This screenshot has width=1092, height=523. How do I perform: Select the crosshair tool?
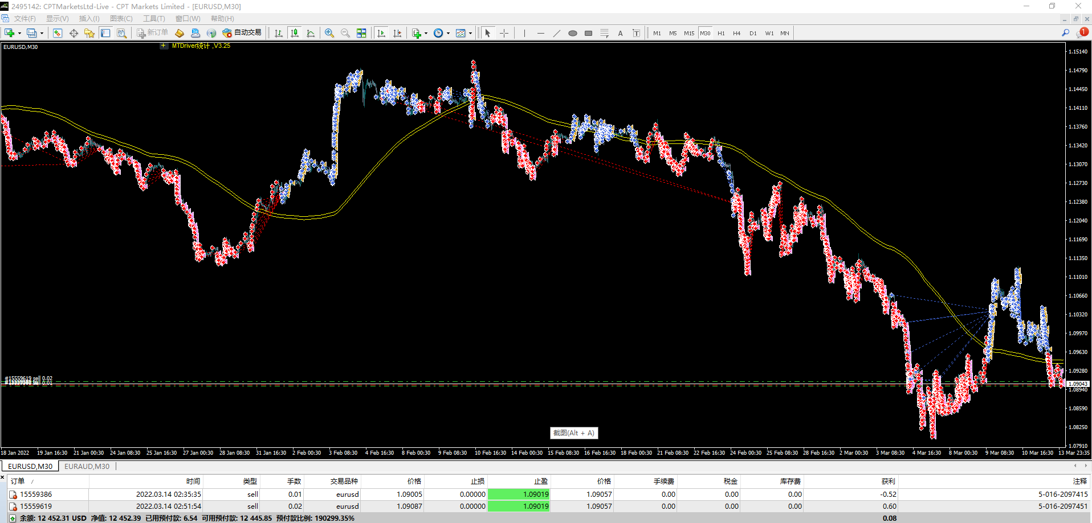tap(504, 33)
